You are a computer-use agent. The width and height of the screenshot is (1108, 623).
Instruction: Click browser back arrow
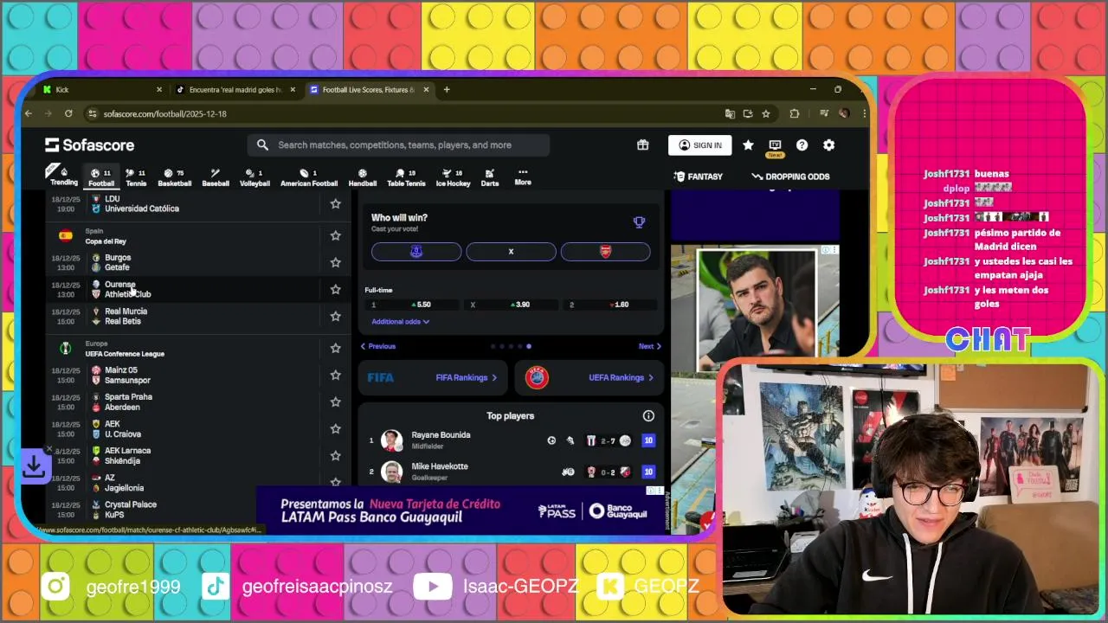(29, 113)
